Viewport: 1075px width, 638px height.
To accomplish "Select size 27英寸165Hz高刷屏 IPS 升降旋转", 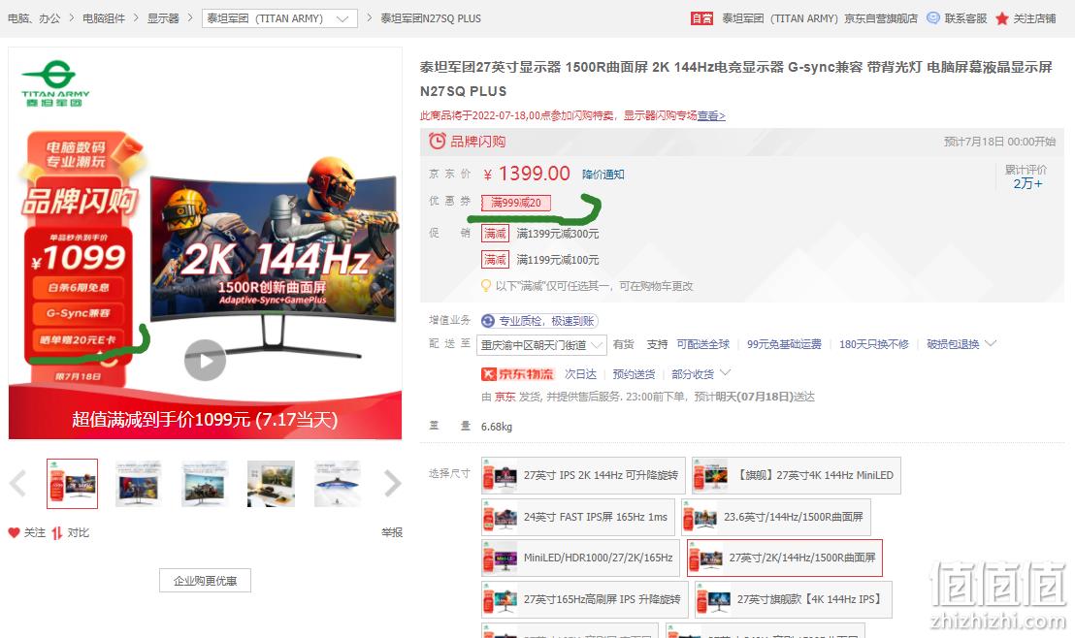I will click(x=585, y=599).
